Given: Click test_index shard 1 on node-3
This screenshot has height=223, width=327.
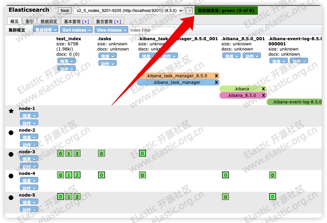Looking at the screenshot, I should [x=68, y=154].
